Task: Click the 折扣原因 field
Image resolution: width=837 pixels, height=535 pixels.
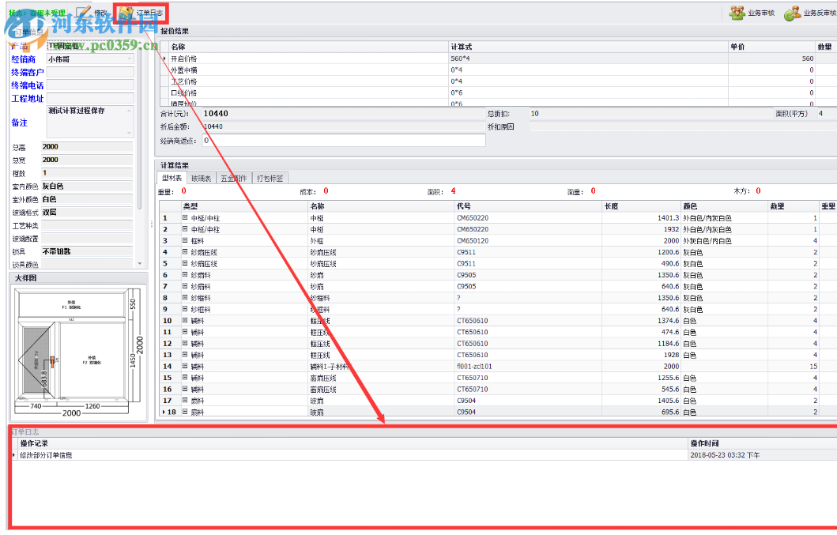Action: (683, 126)
